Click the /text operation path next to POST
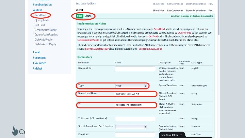This screenshot has width=245, height=138. (x=88, y=16)
